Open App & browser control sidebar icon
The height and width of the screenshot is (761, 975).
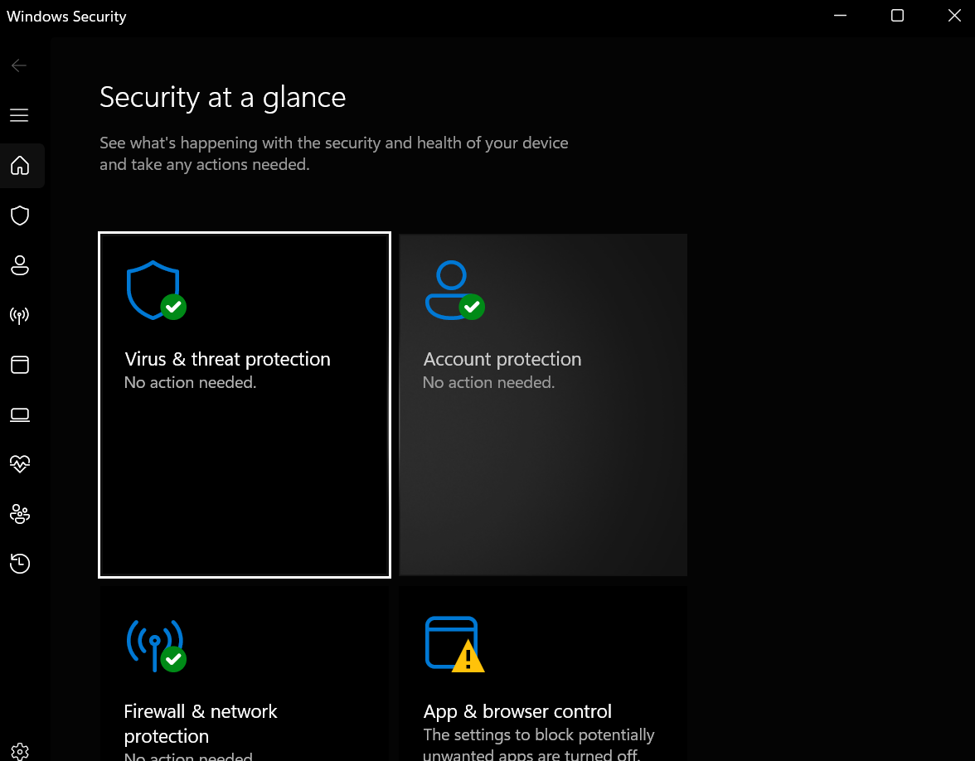click(20, 365)
